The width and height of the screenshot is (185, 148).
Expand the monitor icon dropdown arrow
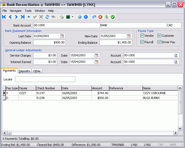[72, 17]
